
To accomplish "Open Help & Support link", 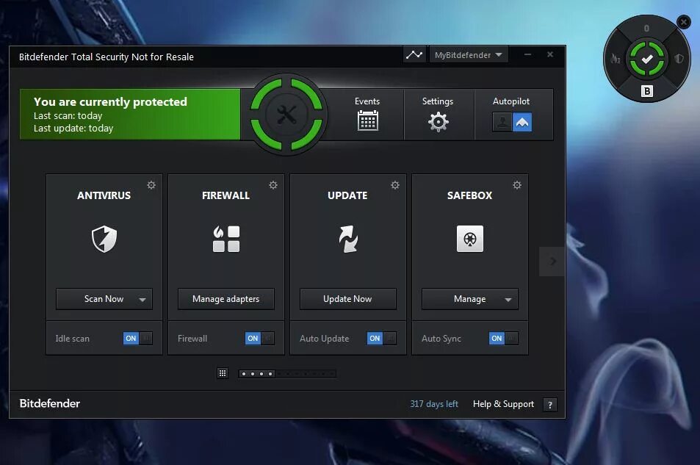I will point(503,404).
